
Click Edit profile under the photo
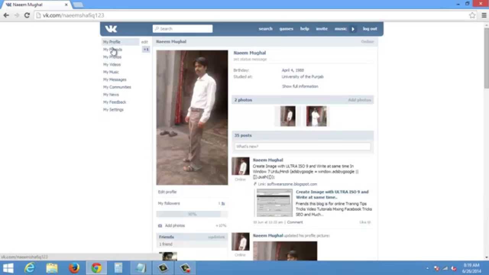[x=167, y=192]
